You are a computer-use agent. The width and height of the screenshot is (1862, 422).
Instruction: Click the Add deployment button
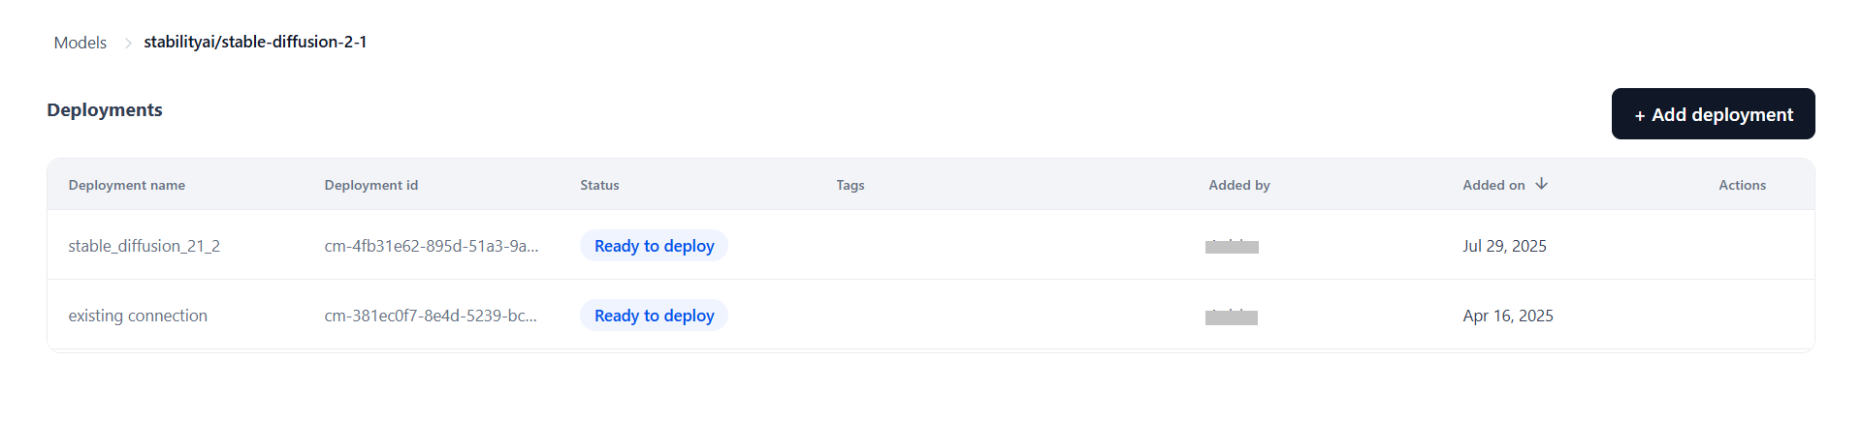coord(1713,114)
